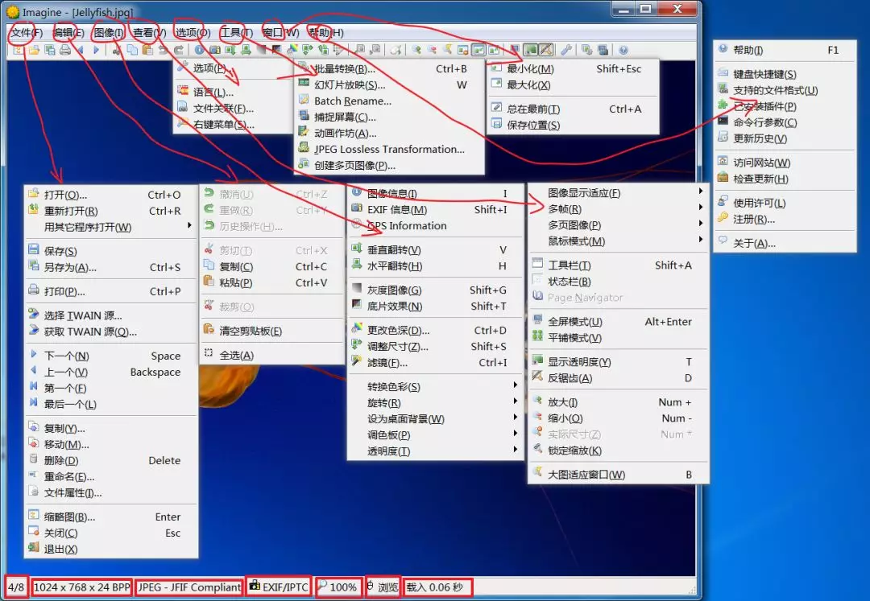Click the trash icon beside 删除(D)
This screenshot has height=601, width=870.
tap(34, 459)
